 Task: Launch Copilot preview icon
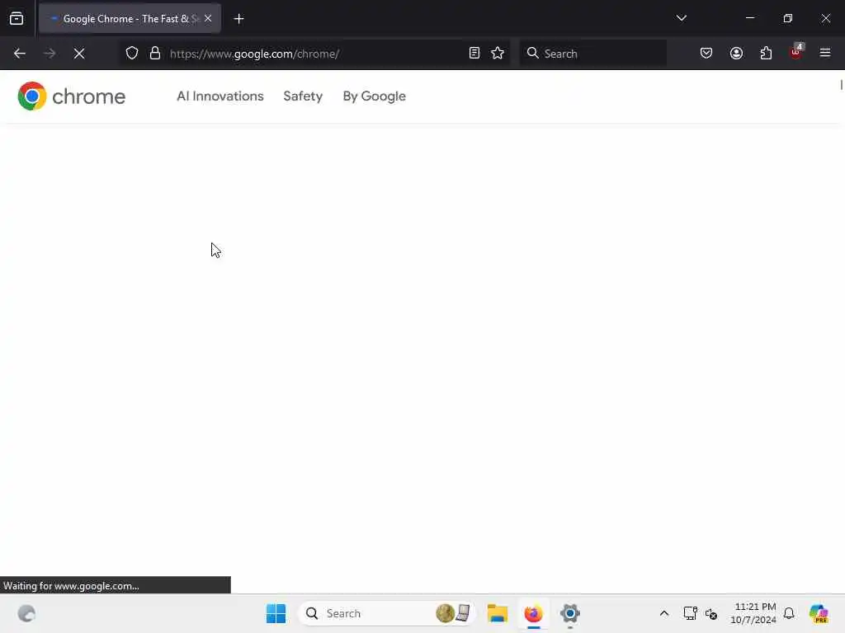click(818, 613)
